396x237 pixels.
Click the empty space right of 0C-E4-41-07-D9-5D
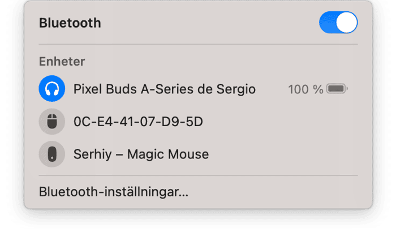(283, 122)
